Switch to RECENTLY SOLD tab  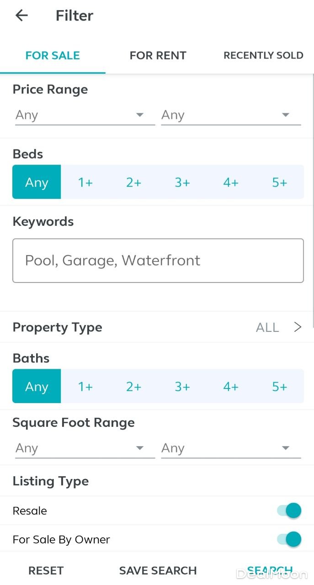click(x=263, y=55)
